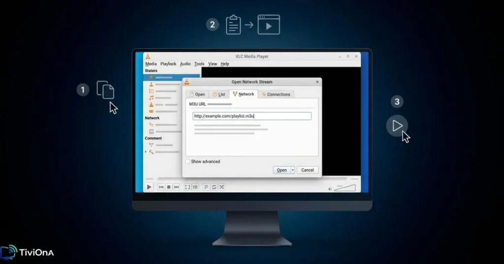Screen dimensions: 504x264
Task: Click the 'M3U URL' label
Action: [x=197, y=104]
